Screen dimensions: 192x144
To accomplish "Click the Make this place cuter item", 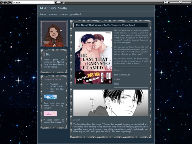I will tap(57, 90).
